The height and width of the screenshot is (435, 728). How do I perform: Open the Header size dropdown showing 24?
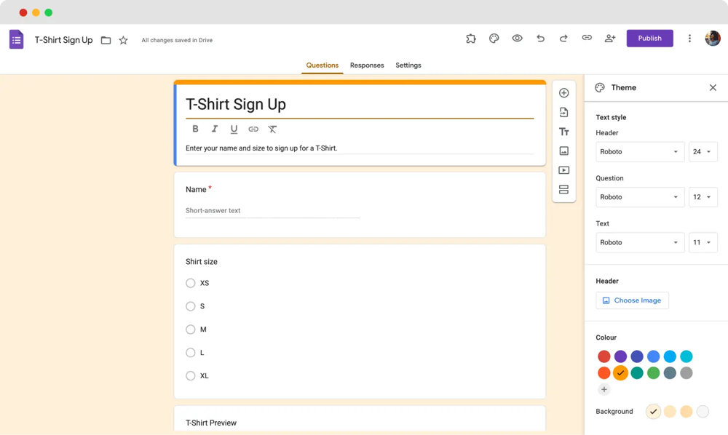(703, 151)
